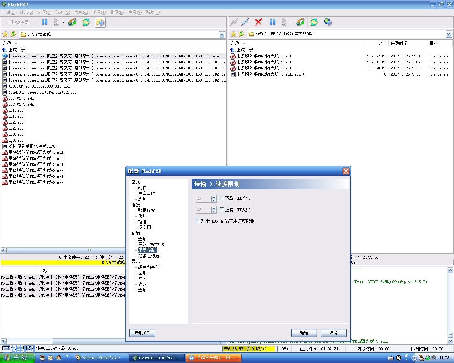Viewport: 454px width, 363px height.
Task: Click the upload speed limit spinner
Action: pos(214,210)
